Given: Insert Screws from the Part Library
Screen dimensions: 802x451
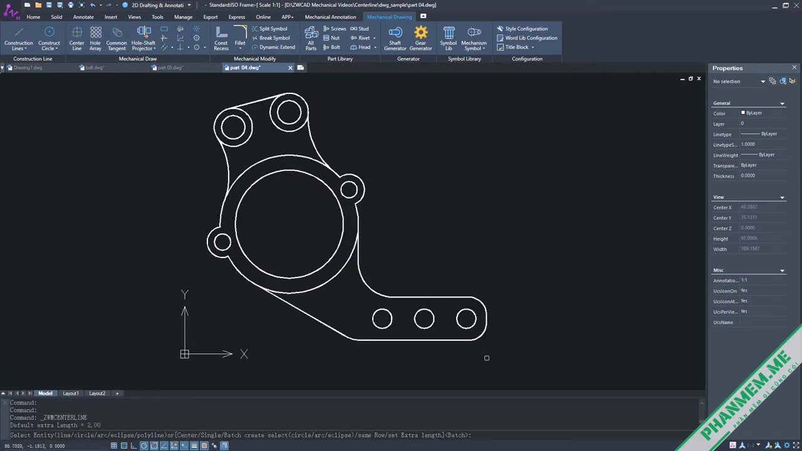Looking at the screenshot, I should [x=335, y=29].
